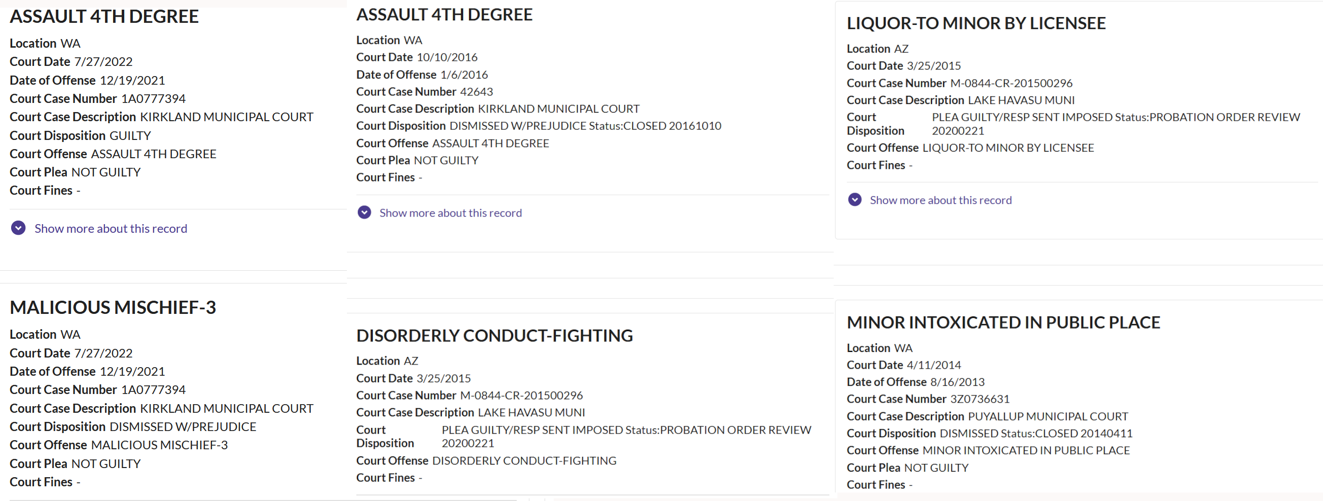The image size is (1323, 501).
Task: Click the DISORDERLY CONDUCT-FIGHTING record heading
Action: [494, 335]
